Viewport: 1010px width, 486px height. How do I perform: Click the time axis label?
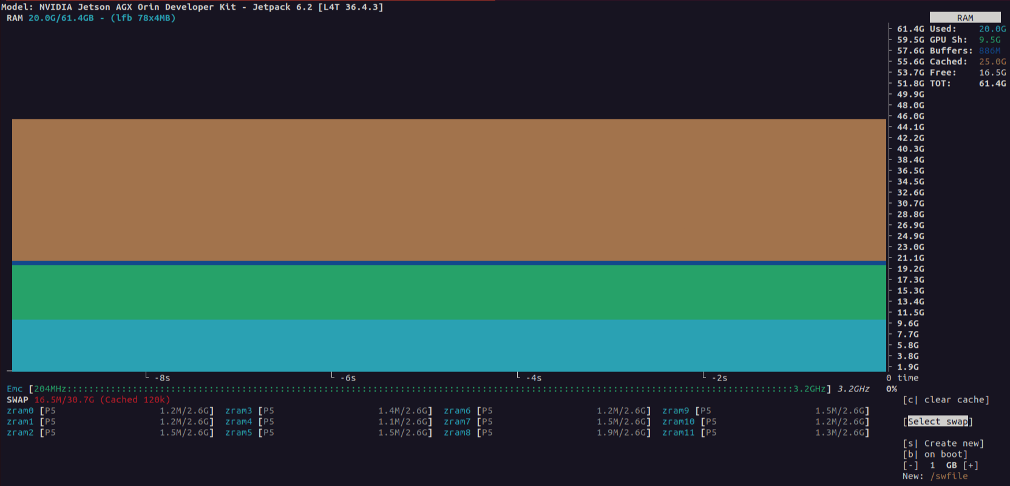(x=908, y=378)
